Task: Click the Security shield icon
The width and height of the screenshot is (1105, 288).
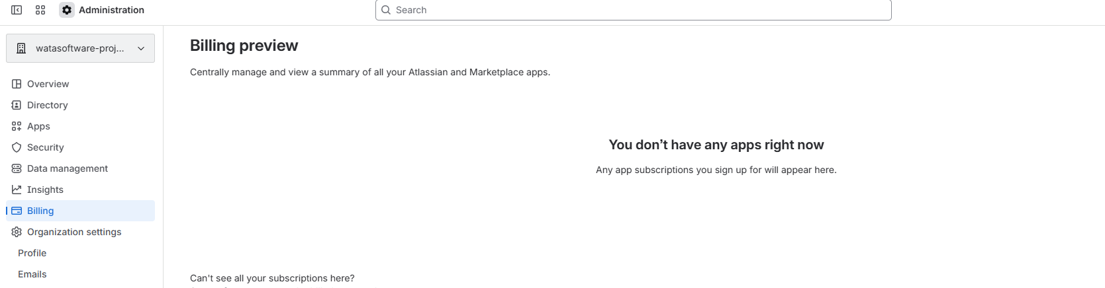Action: coord(17,147)
